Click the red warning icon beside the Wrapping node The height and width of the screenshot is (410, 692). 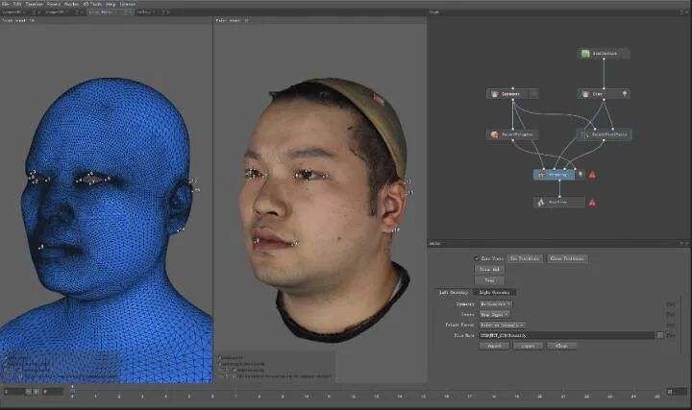click(592, 175)
